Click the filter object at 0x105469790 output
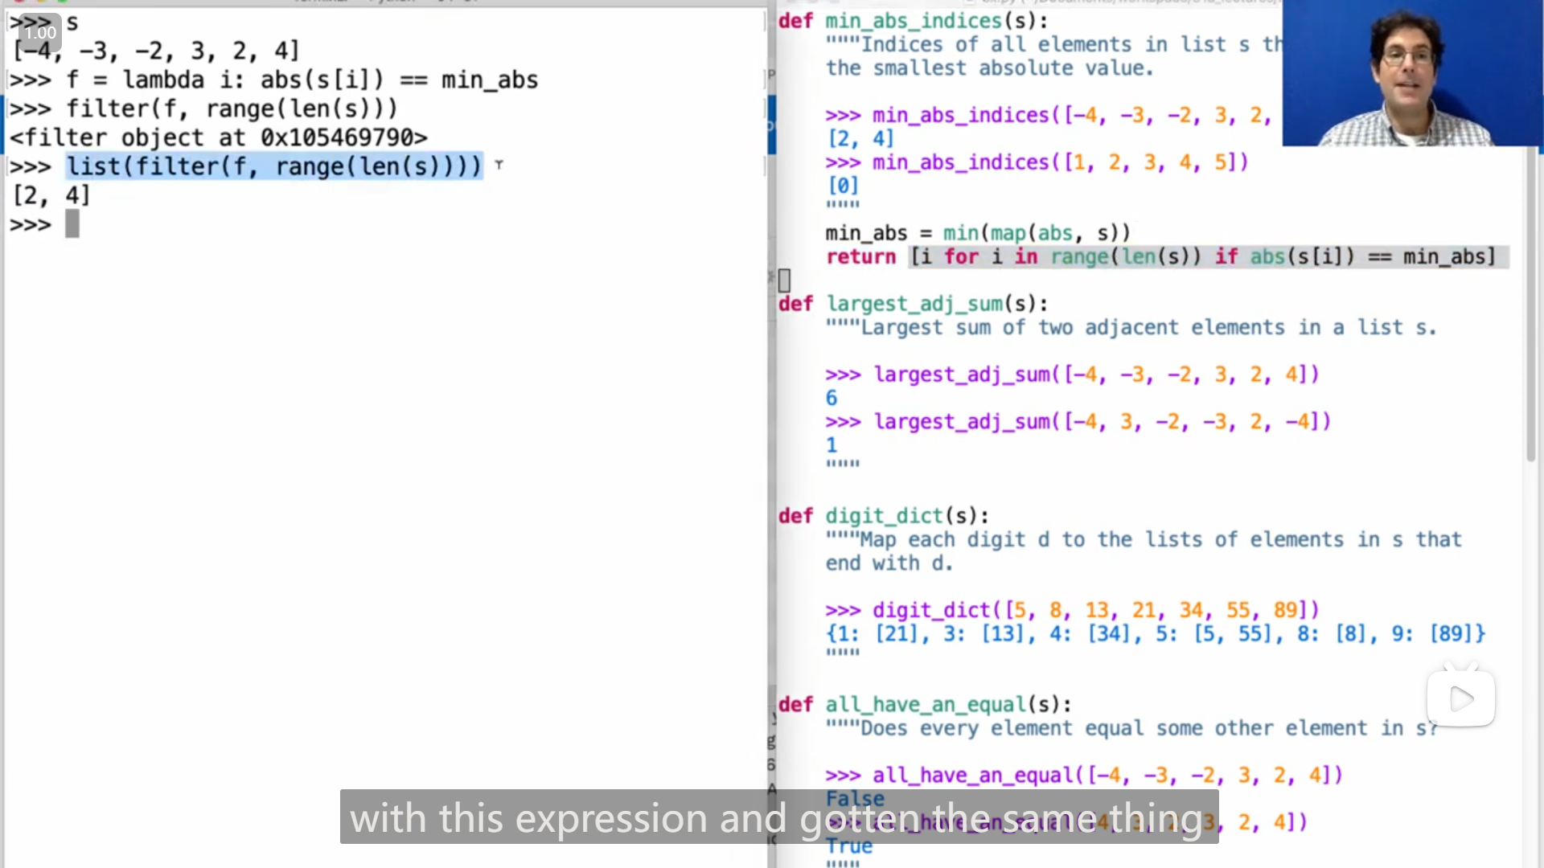1544x868 pixels. pos(219,138)
